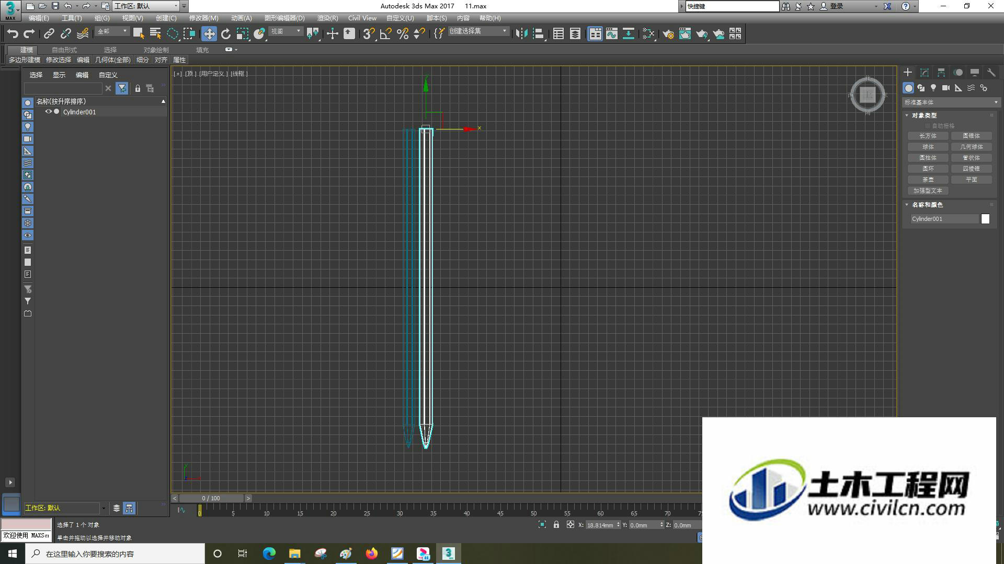Open the 全部 selection filter dropdown
Image resolution: width=1004 pixels, height=564 pixels.
112,31
